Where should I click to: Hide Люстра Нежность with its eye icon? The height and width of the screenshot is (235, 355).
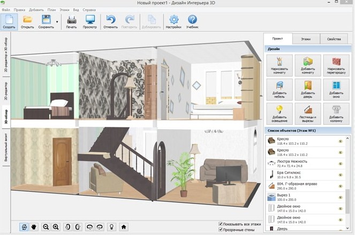coord(341,163)
